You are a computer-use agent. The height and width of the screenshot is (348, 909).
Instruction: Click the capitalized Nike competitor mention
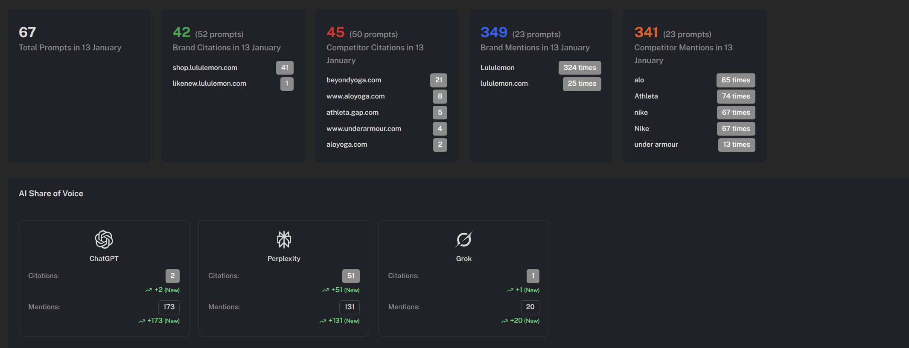point(641,129)
